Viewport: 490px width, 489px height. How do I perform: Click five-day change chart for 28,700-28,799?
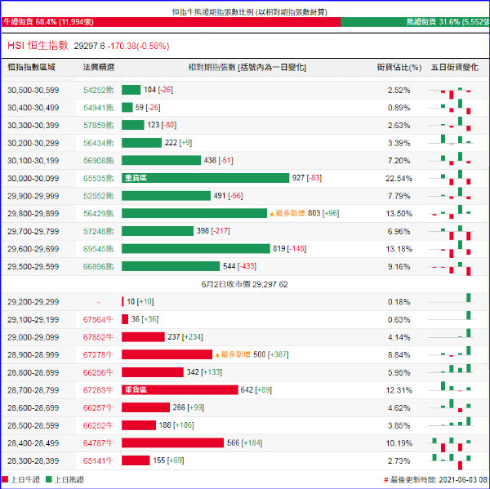pos(451,387)
